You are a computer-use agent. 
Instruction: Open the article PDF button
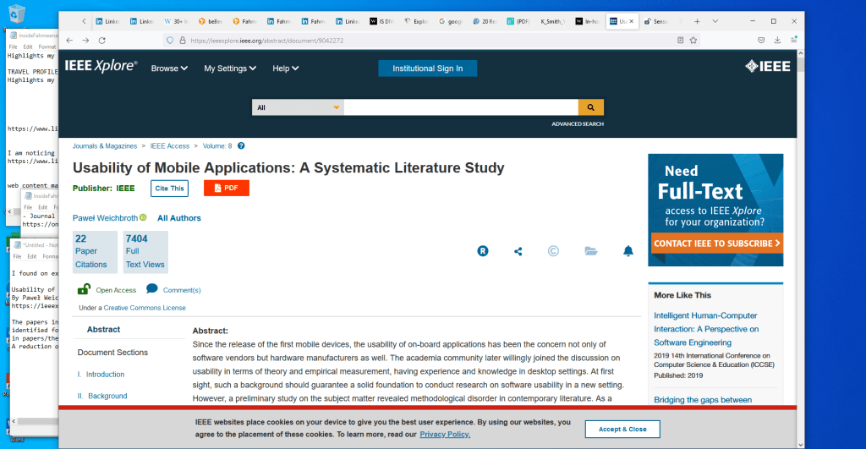[226, 188]
